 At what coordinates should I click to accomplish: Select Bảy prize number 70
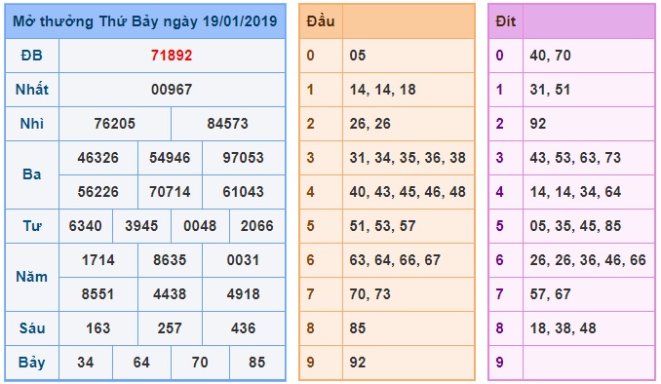[x=200, y=363]
